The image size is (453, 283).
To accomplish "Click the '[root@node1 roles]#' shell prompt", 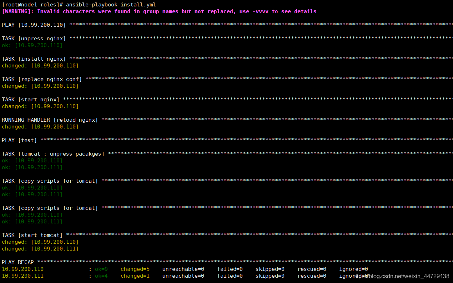I will tap(32, 5).
